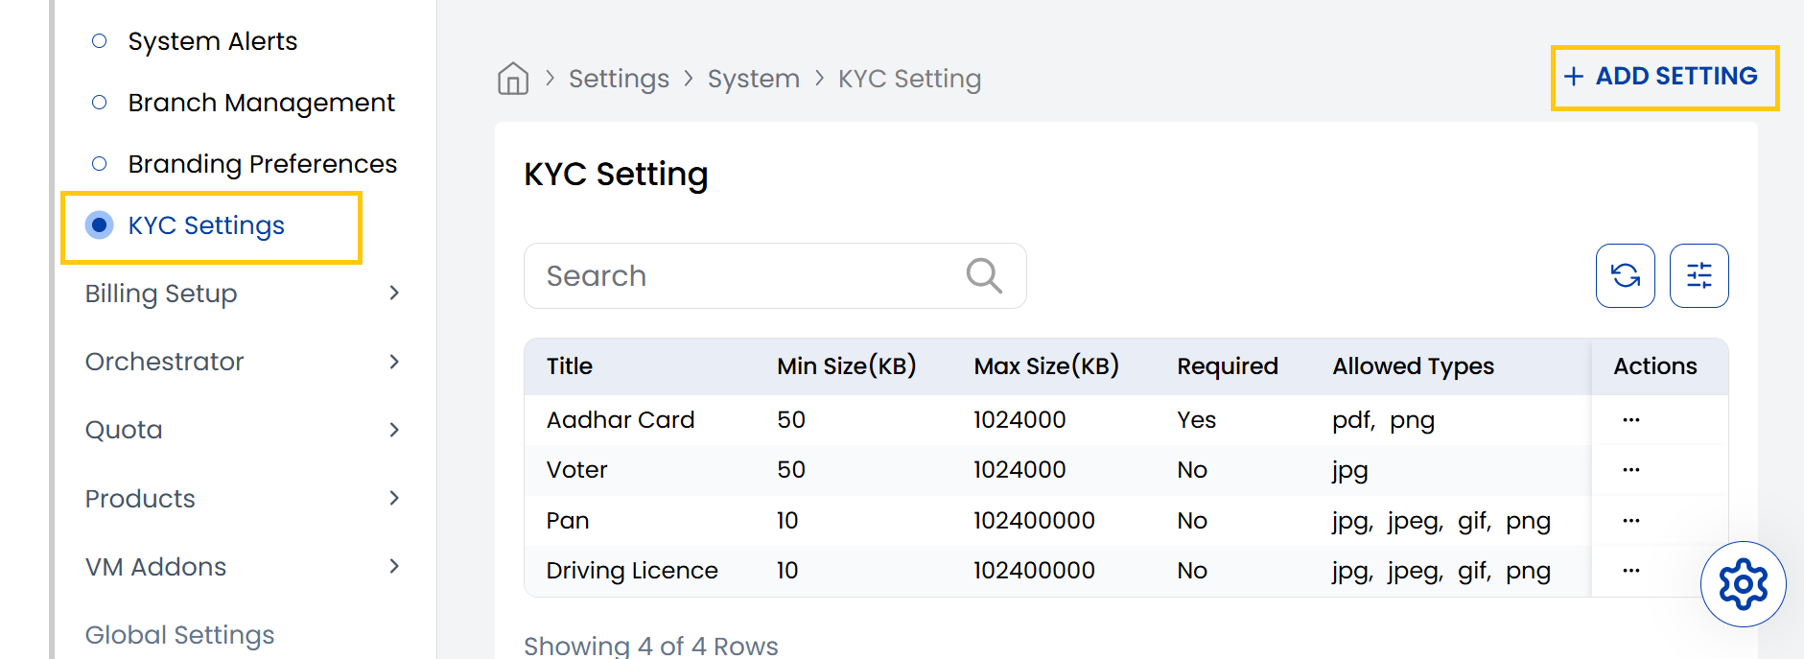Screen dimensions: 1804x659
Task: Click the search magnifier icon
Action: (984, 276)
